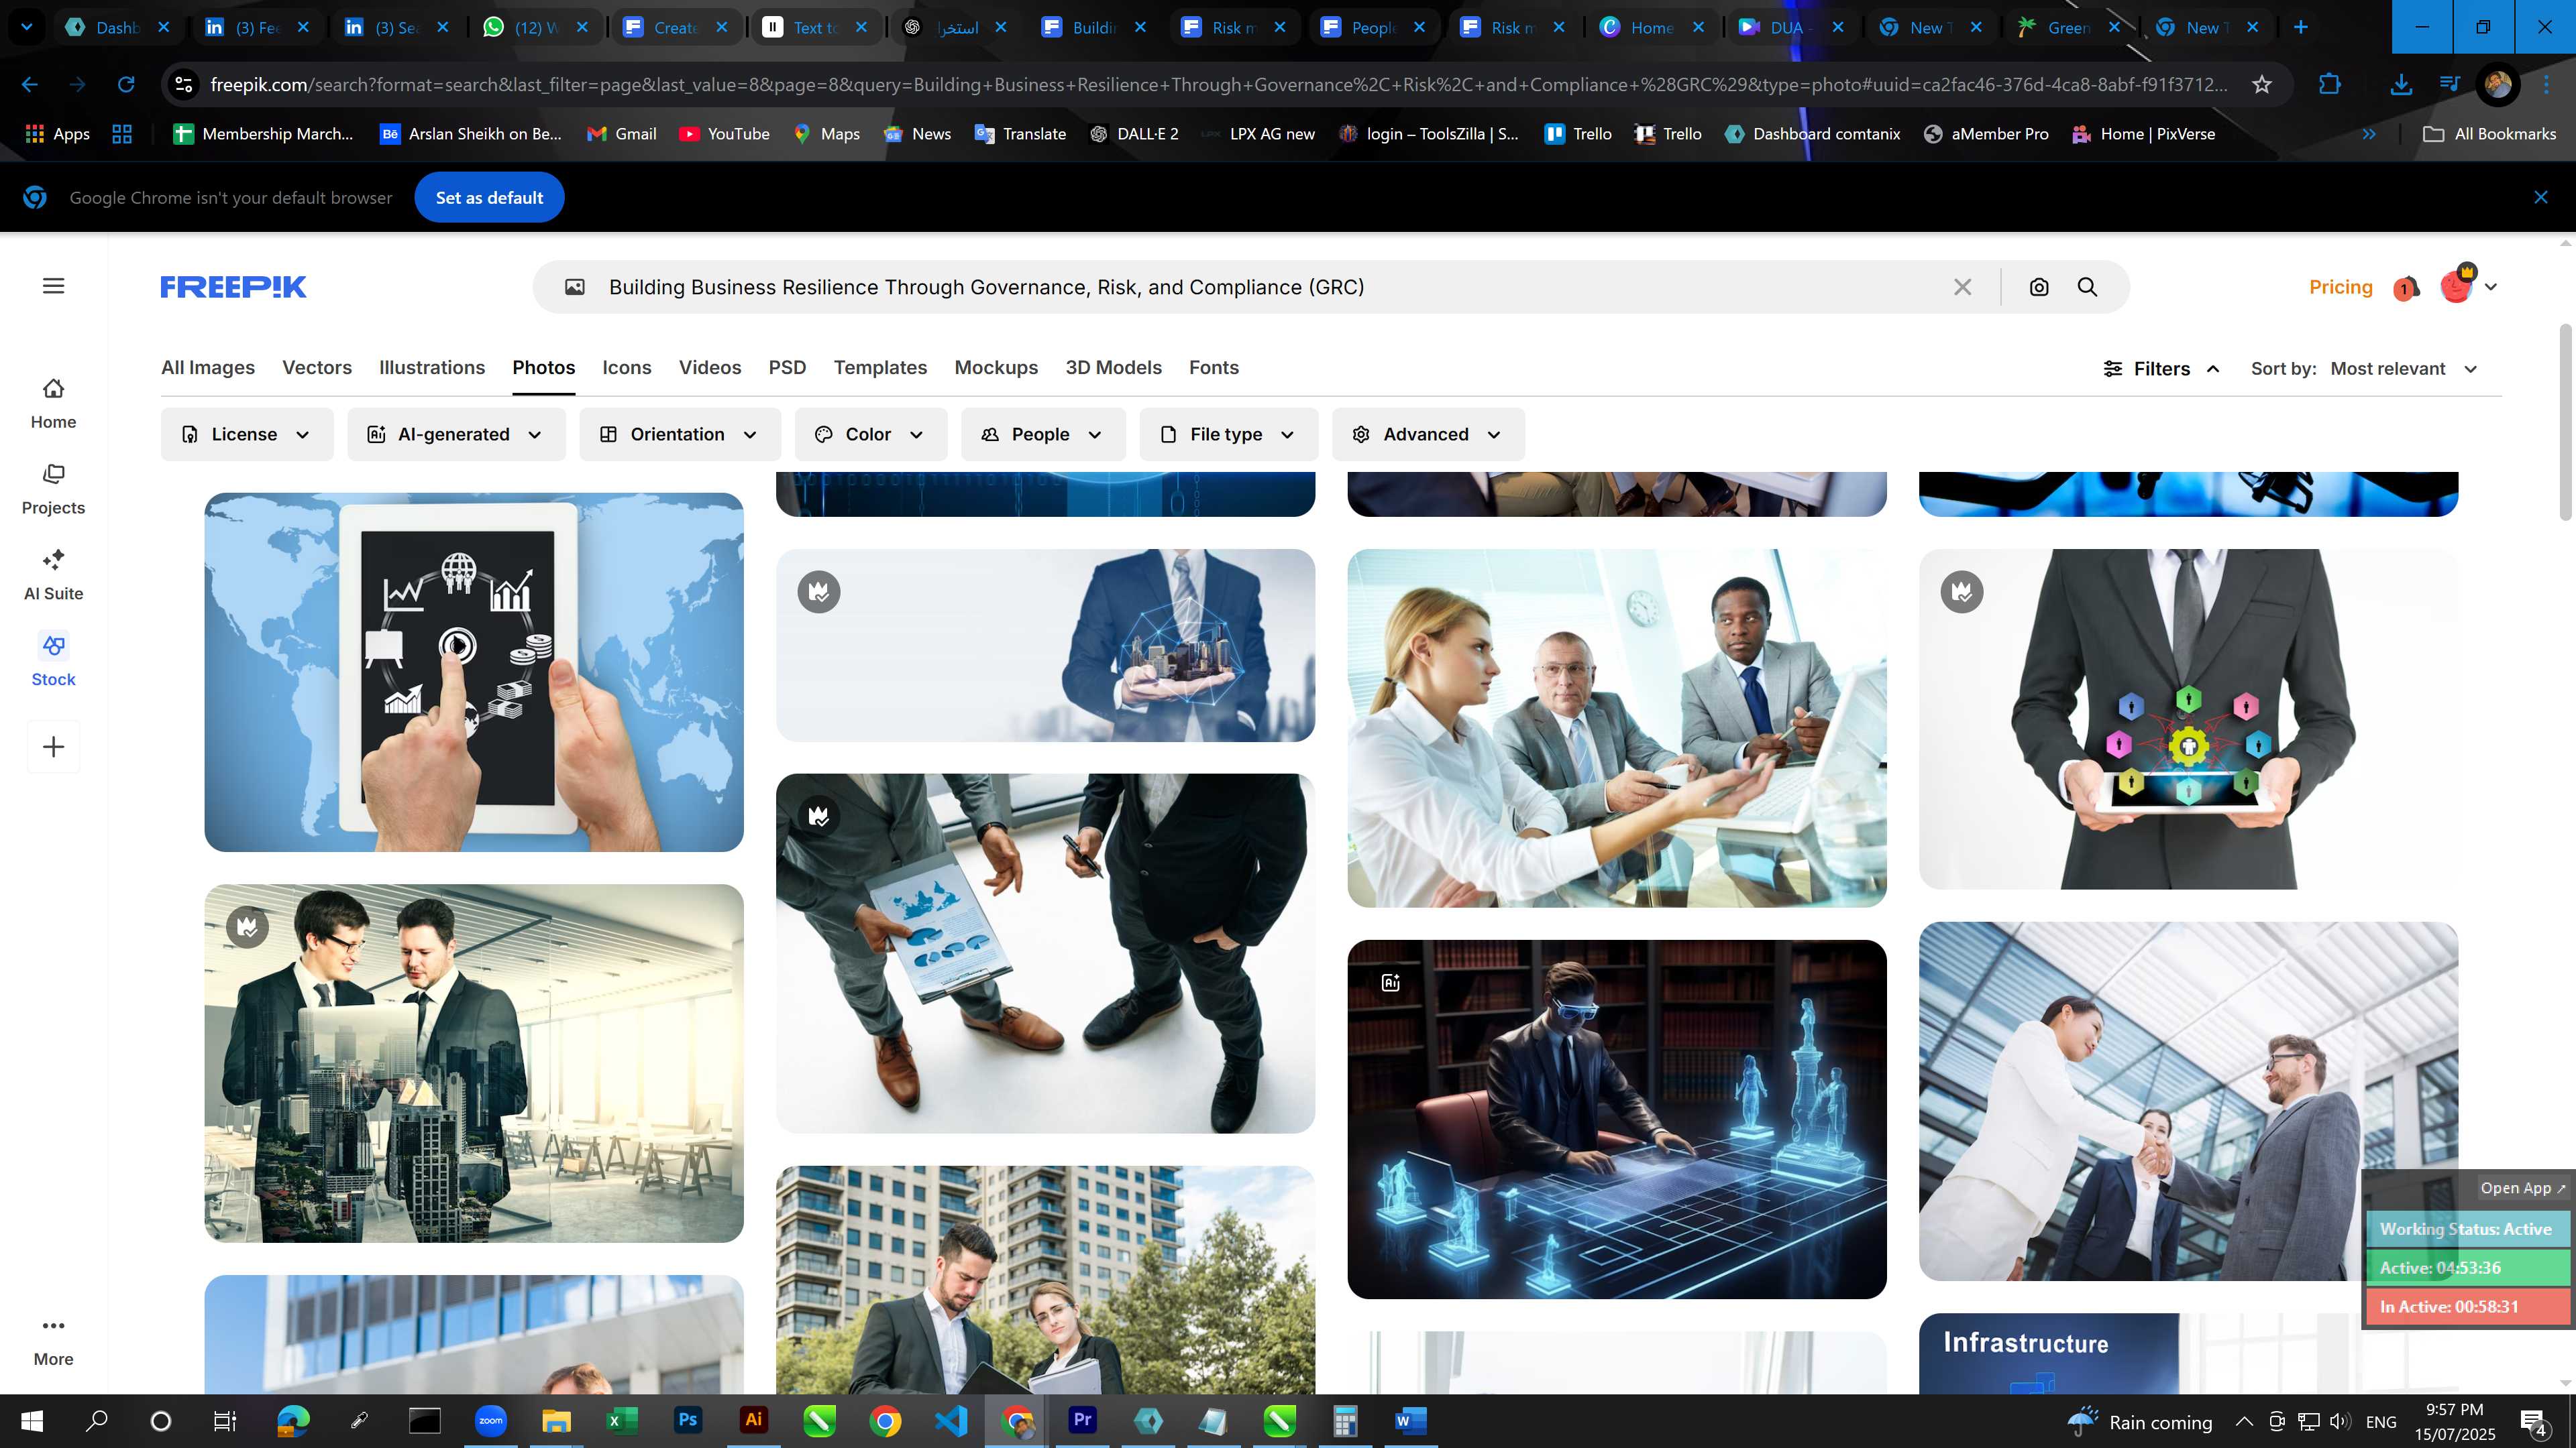
Task: Expand the License filter dropdown
Action: [x=247, y=434]
